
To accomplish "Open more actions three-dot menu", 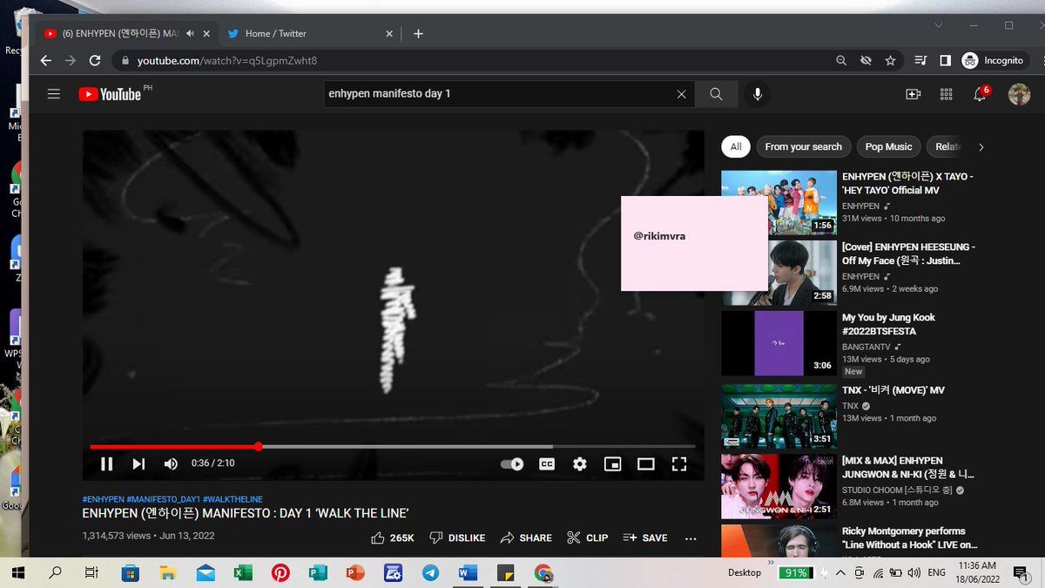I will (691, 538).
